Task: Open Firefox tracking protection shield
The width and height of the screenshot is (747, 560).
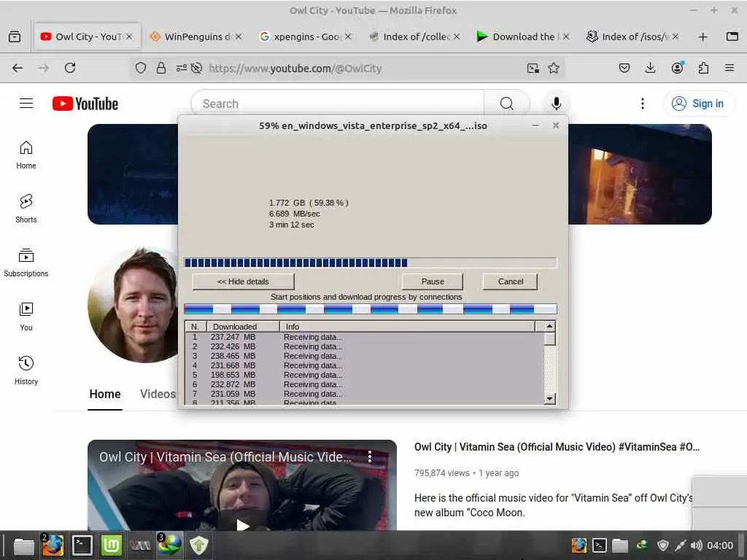Action: [x=141, y=68]
